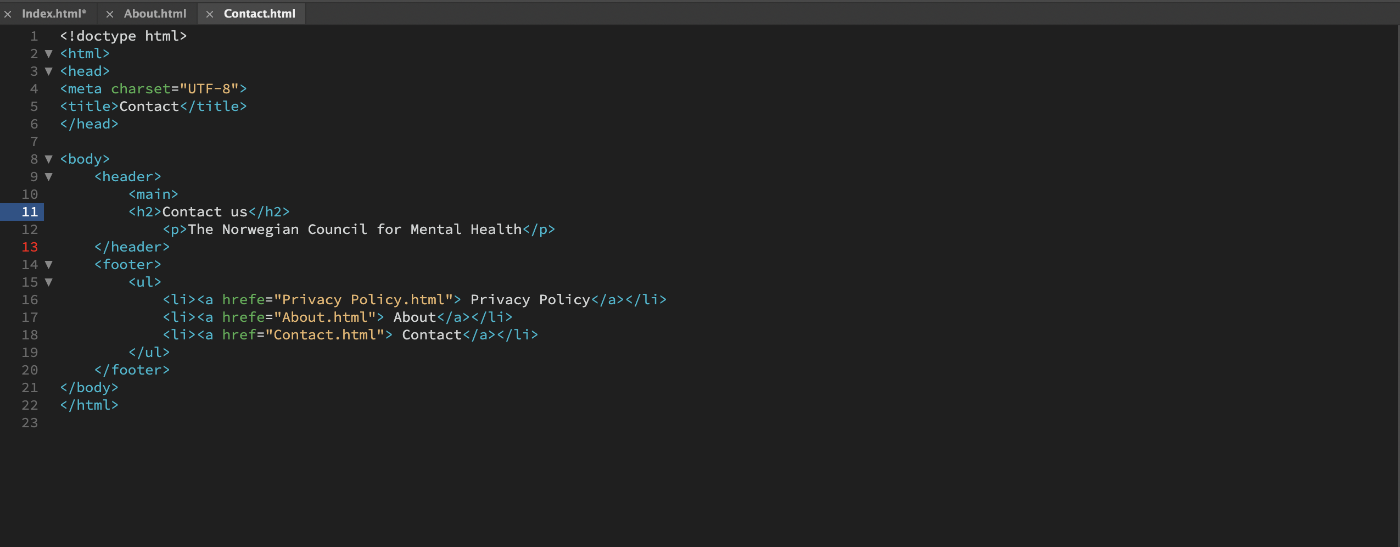This screenshot has width=1400, height=547.
Task: Fold the footer block on line 14
Action: click(49, 265)
